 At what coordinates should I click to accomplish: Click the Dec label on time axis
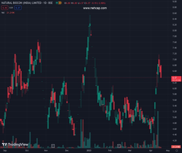pos(67,151)
